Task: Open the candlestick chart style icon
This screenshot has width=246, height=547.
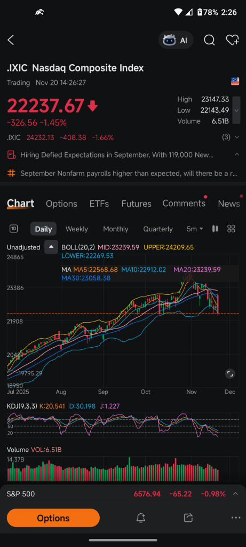Action: point(215,229)
